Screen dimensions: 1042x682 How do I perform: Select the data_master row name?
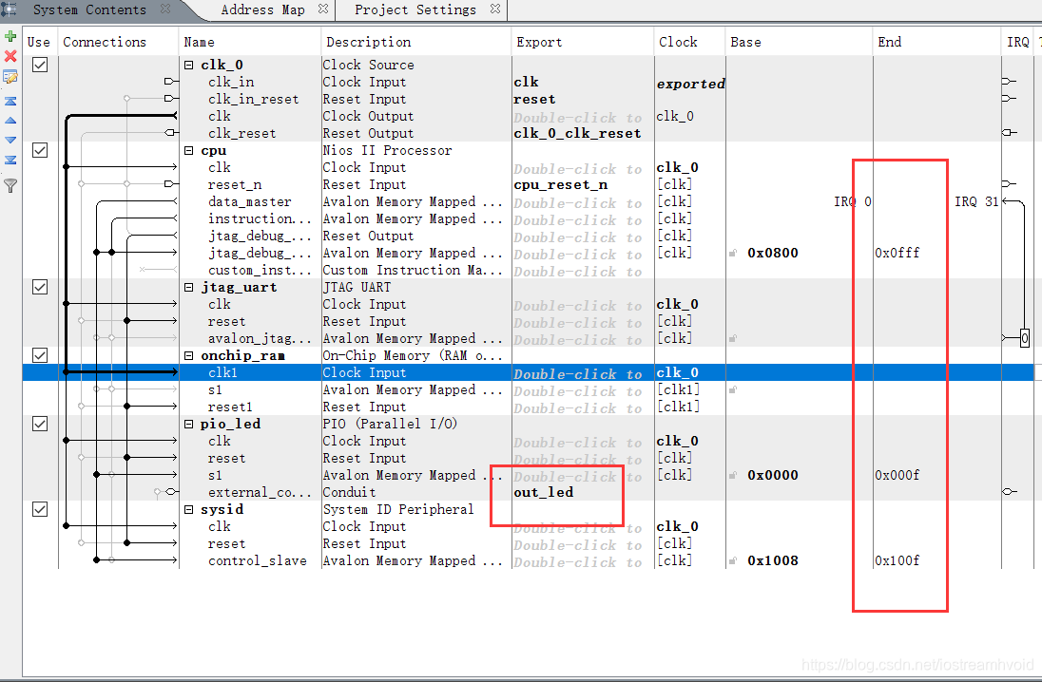coord(250,202)
